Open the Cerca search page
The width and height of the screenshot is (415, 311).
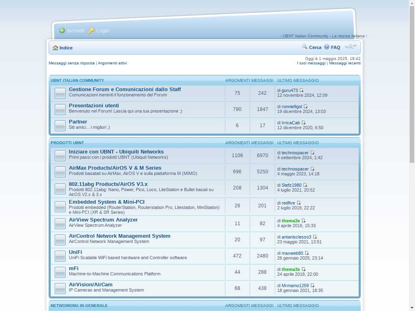315,47
